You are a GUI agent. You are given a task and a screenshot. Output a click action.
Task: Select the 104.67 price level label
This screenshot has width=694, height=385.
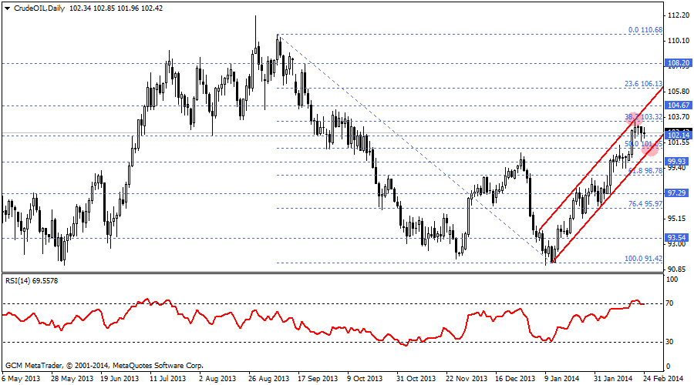[676, 105]
